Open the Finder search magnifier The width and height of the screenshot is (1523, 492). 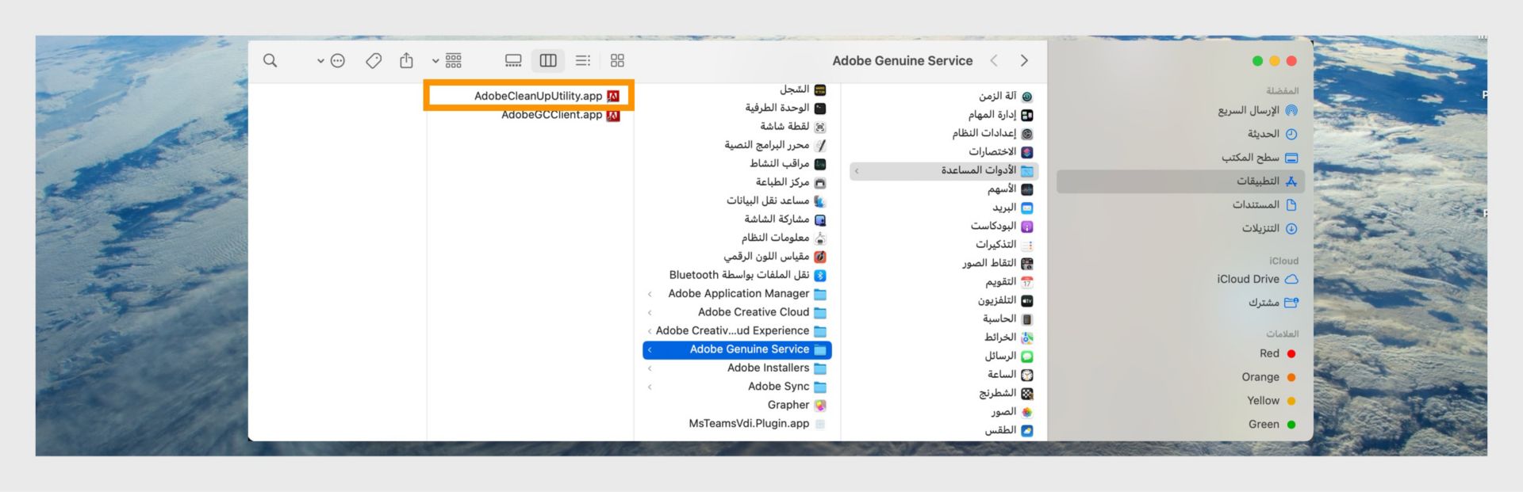point(270,60)
